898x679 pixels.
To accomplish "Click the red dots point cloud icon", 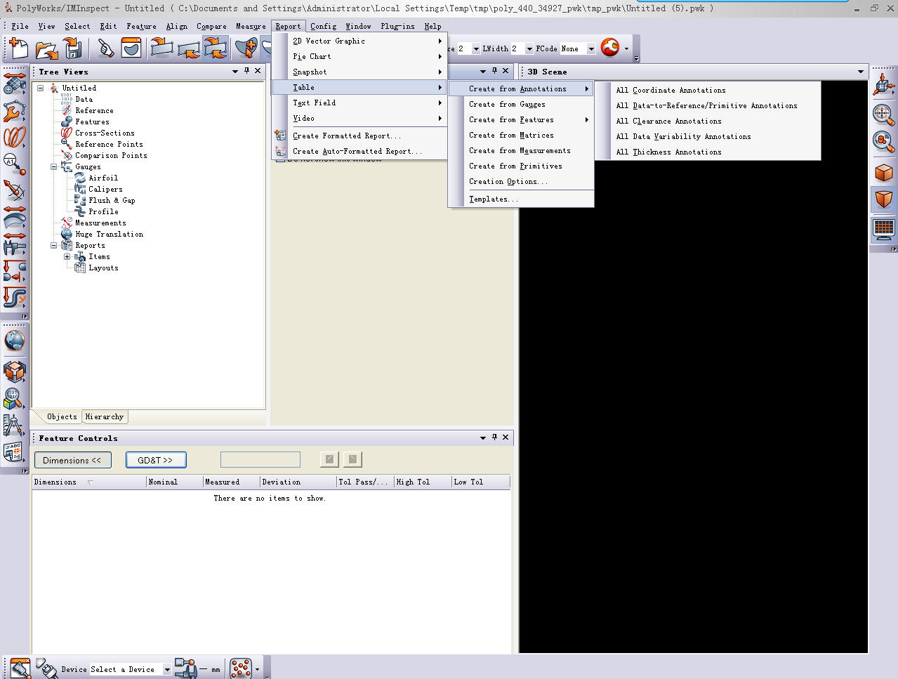I will (x=241, y=668).
